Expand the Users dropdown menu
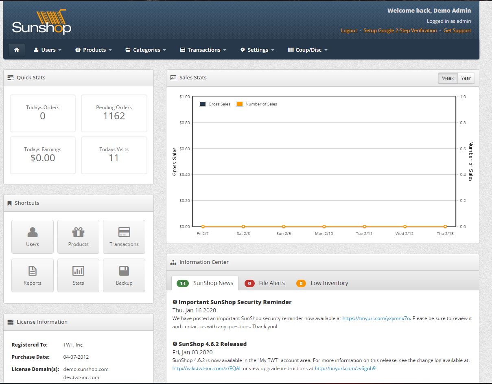492x384 pixels. tap(48, 50)
